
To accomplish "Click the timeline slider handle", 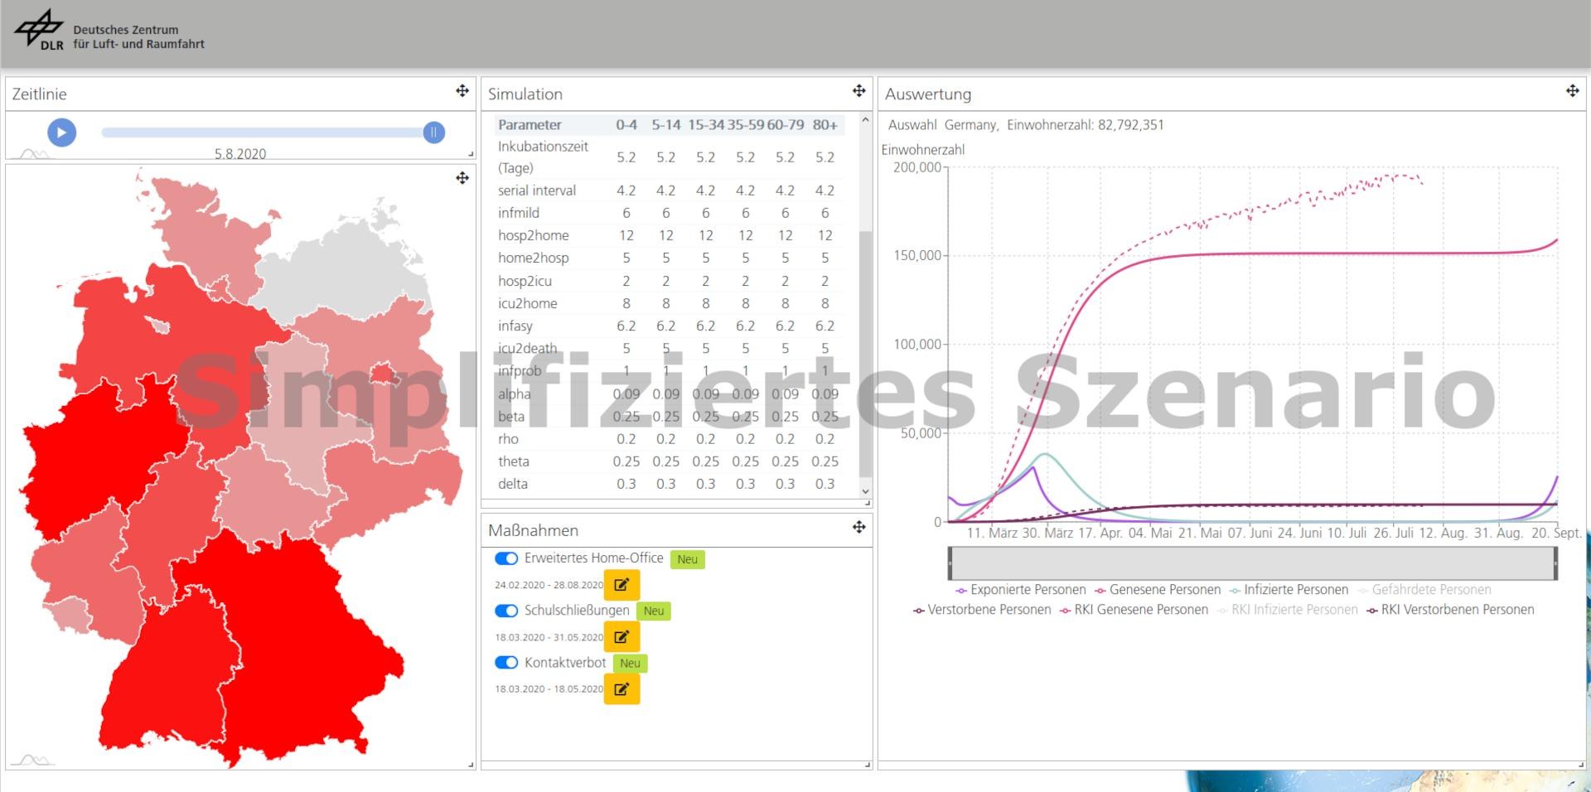I will [x=433, y=133].
